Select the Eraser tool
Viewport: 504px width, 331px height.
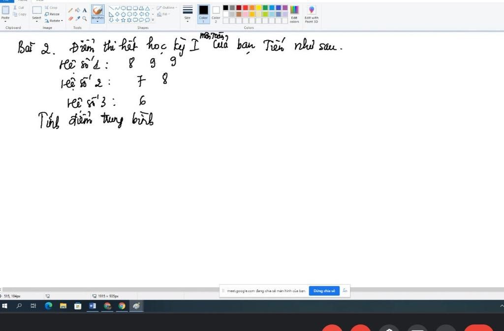pos(70,19)
